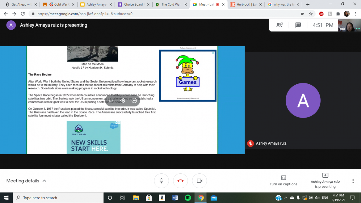Show everyone in the meeting via people icon
Image resolution: width=361 pixels, height=203 pixels.
279,25
